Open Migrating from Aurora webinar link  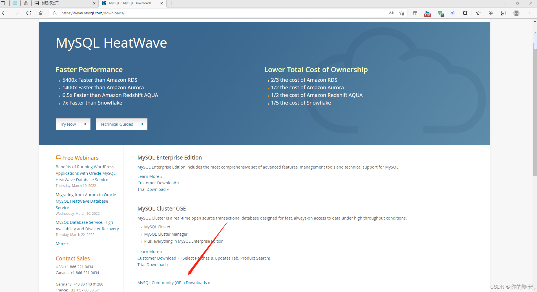coord(86,201)
